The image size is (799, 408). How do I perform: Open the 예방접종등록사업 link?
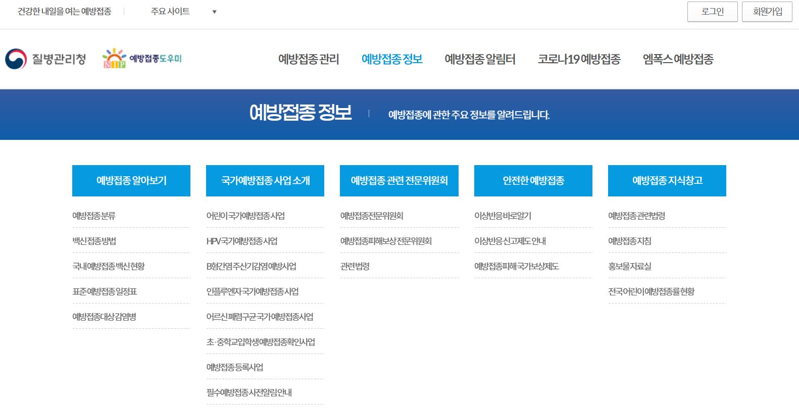[x=235, y=368]
